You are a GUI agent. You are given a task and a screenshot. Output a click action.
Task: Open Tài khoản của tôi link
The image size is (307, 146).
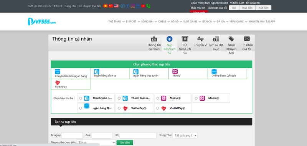tap(217, 8)
